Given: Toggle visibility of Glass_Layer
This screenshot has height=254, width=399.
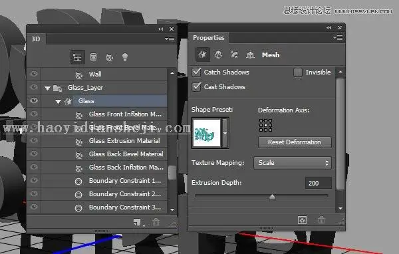Looking at the screenshot, I should coord(34,87).
